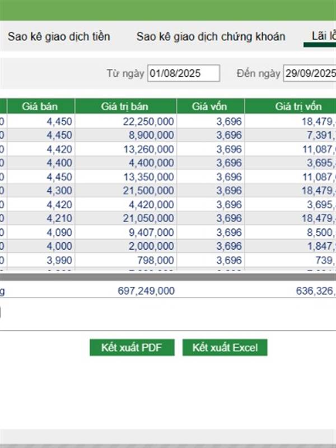Click the table's horizontal scrollbar
This screenshot has width=336, height=448.
168,277
